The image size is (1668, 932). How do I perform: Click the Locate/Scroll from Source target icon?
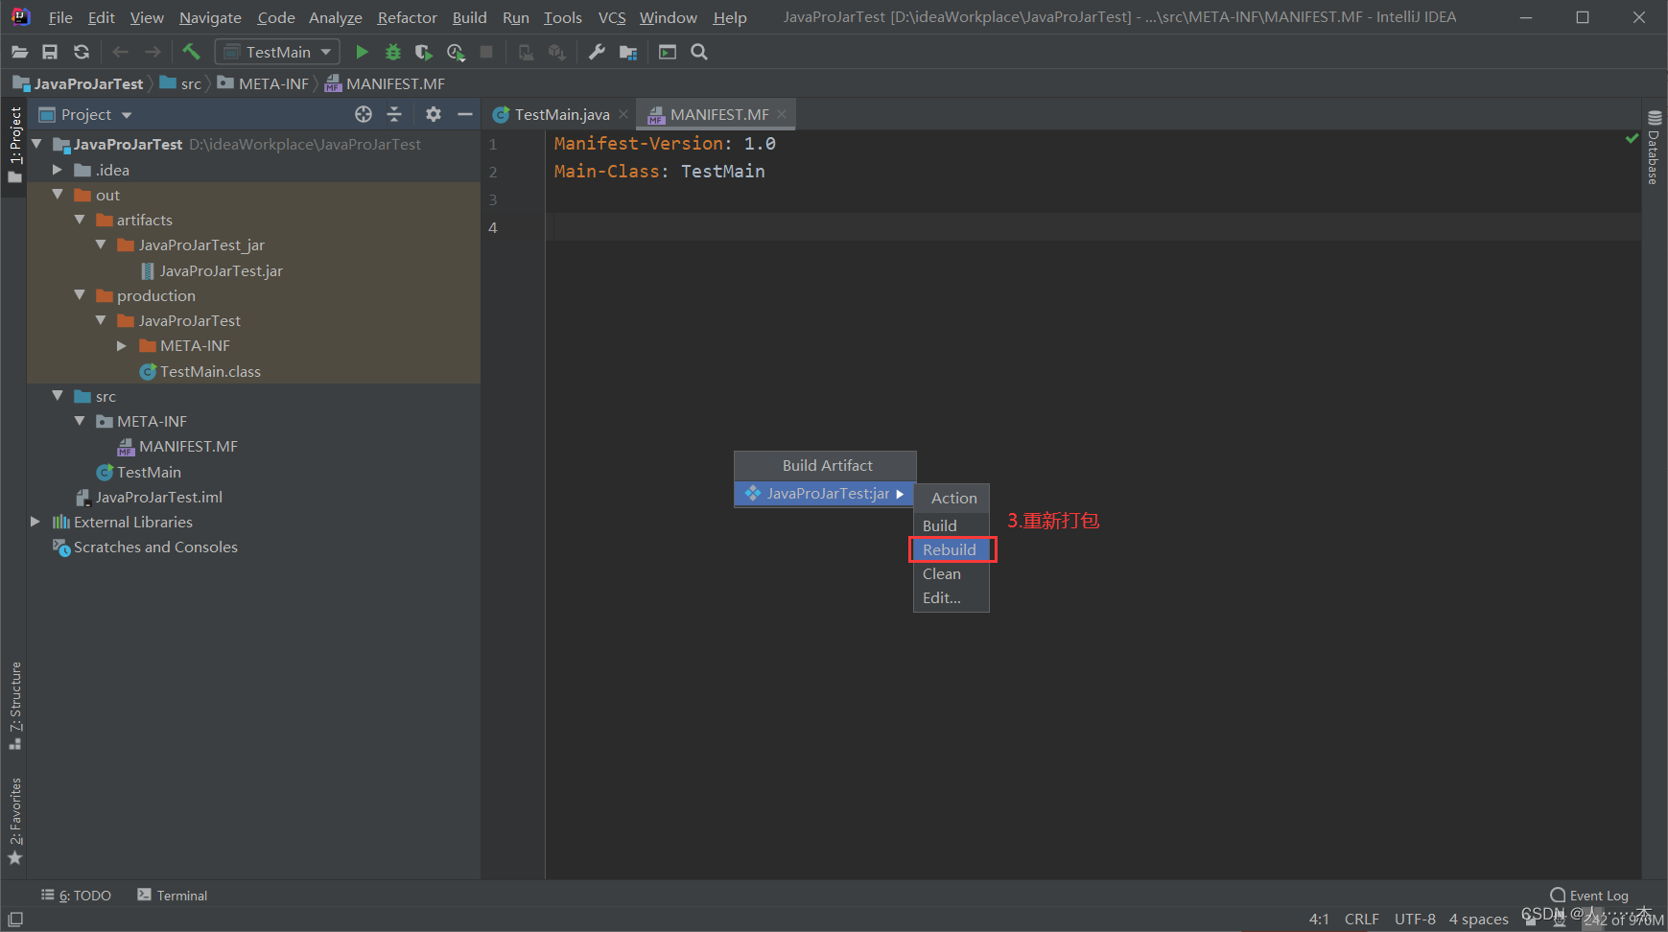364,114
